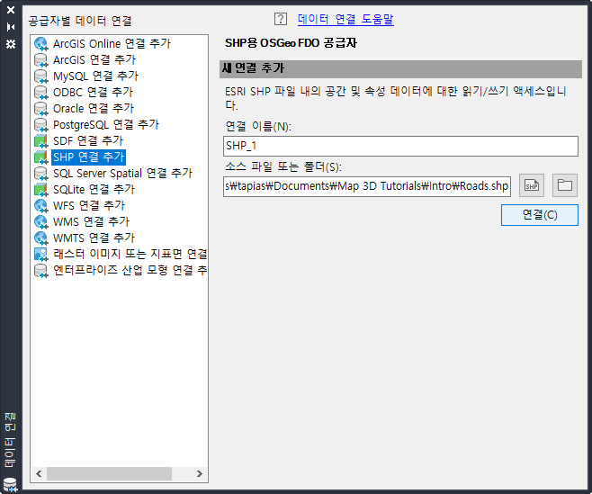Click the SQL Server Spatial database icon

[41, 174]
